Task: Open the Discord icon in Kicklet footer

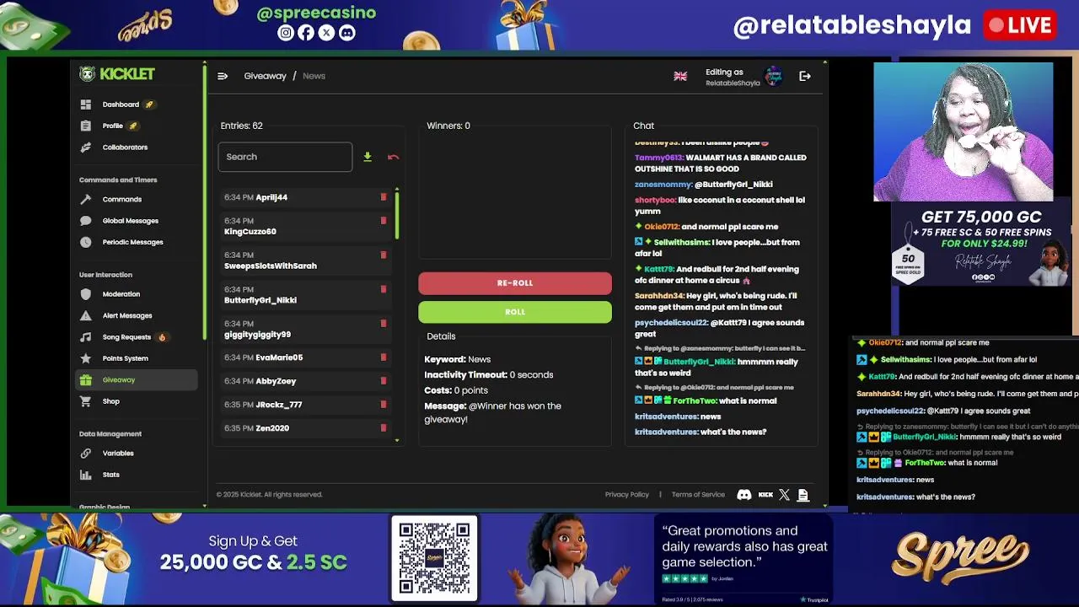Action: (x=744, y=495)
